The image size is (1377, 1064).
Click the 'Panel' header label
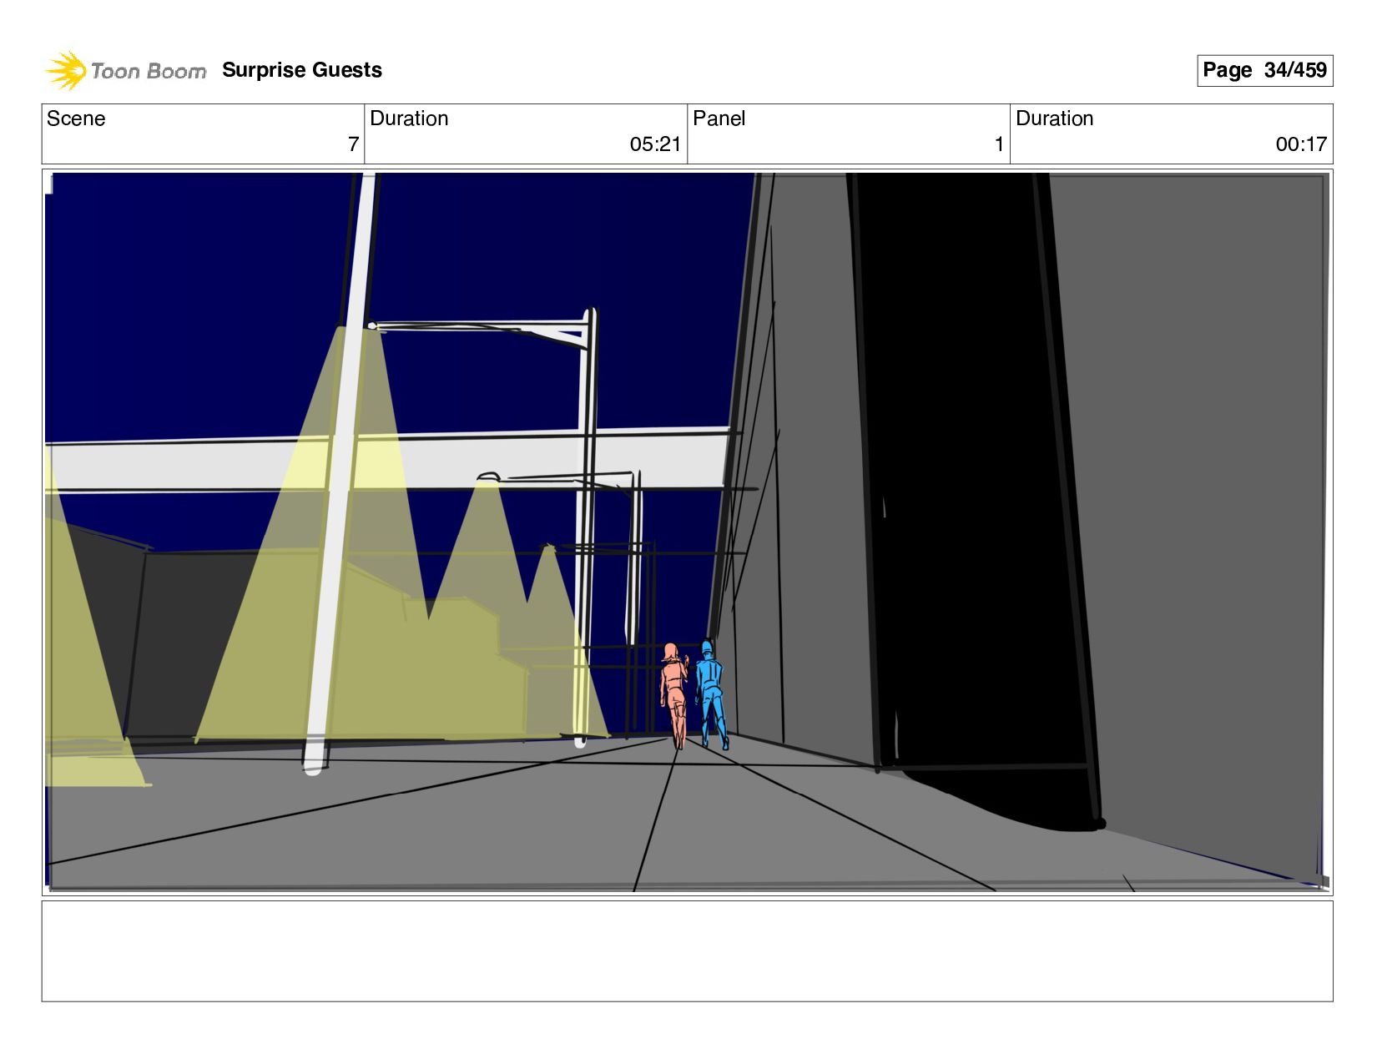(x=719, y=119)
